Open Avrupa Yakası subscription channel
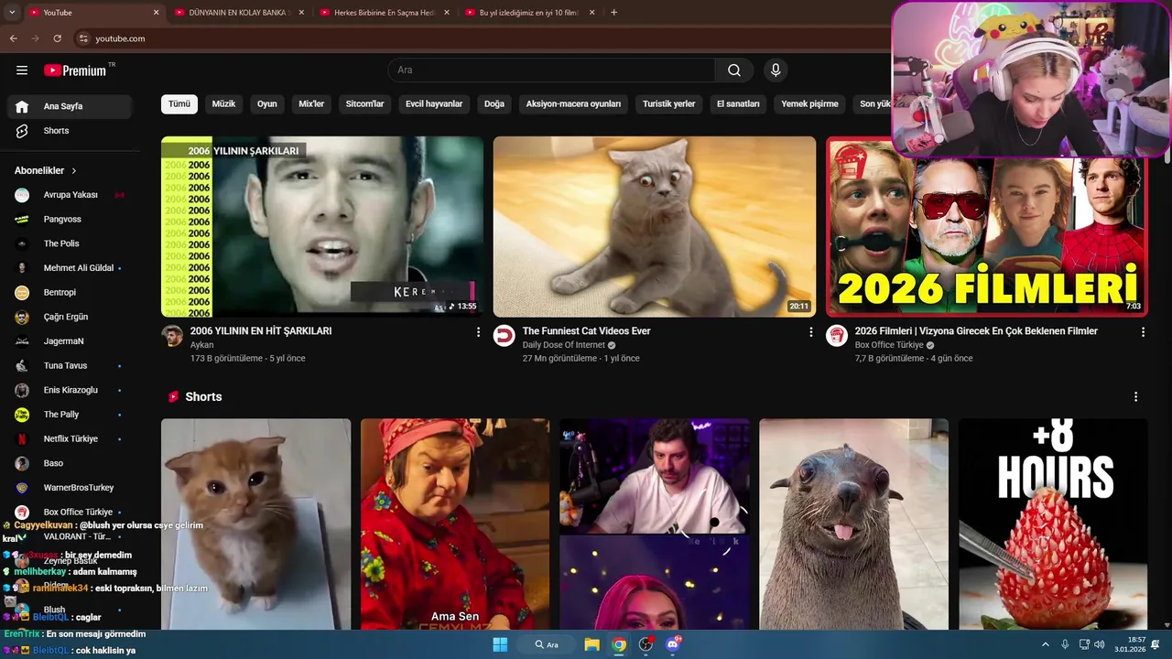 coord(69,195)
